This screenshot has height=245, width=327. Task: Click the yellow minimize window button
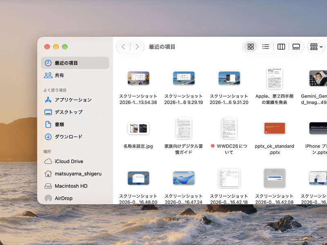[56, 47]
